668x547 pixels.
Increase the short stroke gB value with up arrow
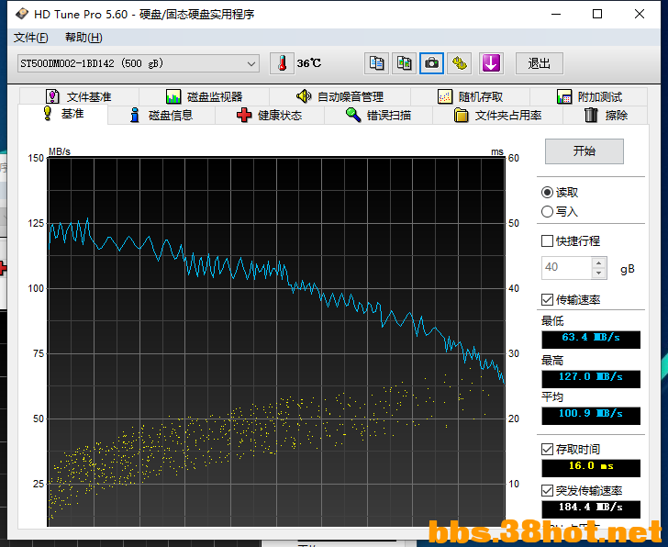(x=598, y=262)
